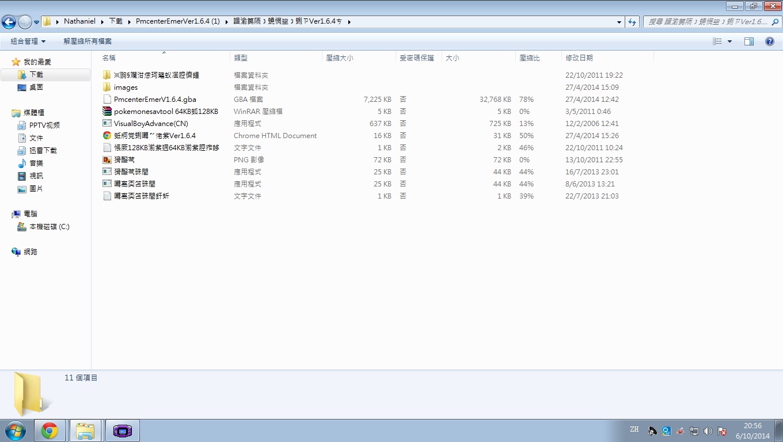Open the breadcrumb arrow after Nathaniel
Viewport: 783px width, 442px height.
click(x=102, y=21)
